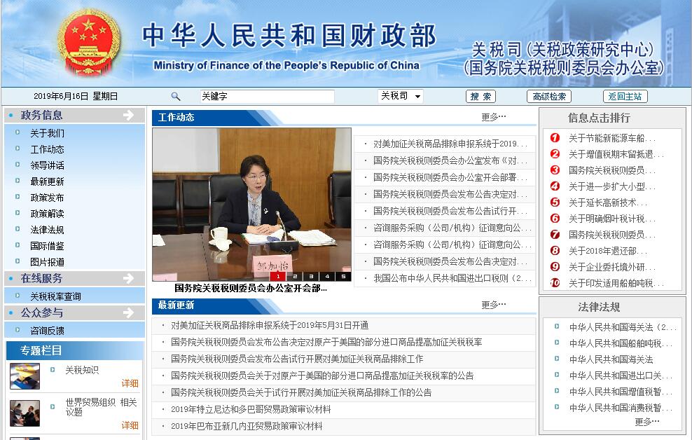692x440 pixels.
Task: Click the 关键字 search input field
Action: click(x=266, y=97)
